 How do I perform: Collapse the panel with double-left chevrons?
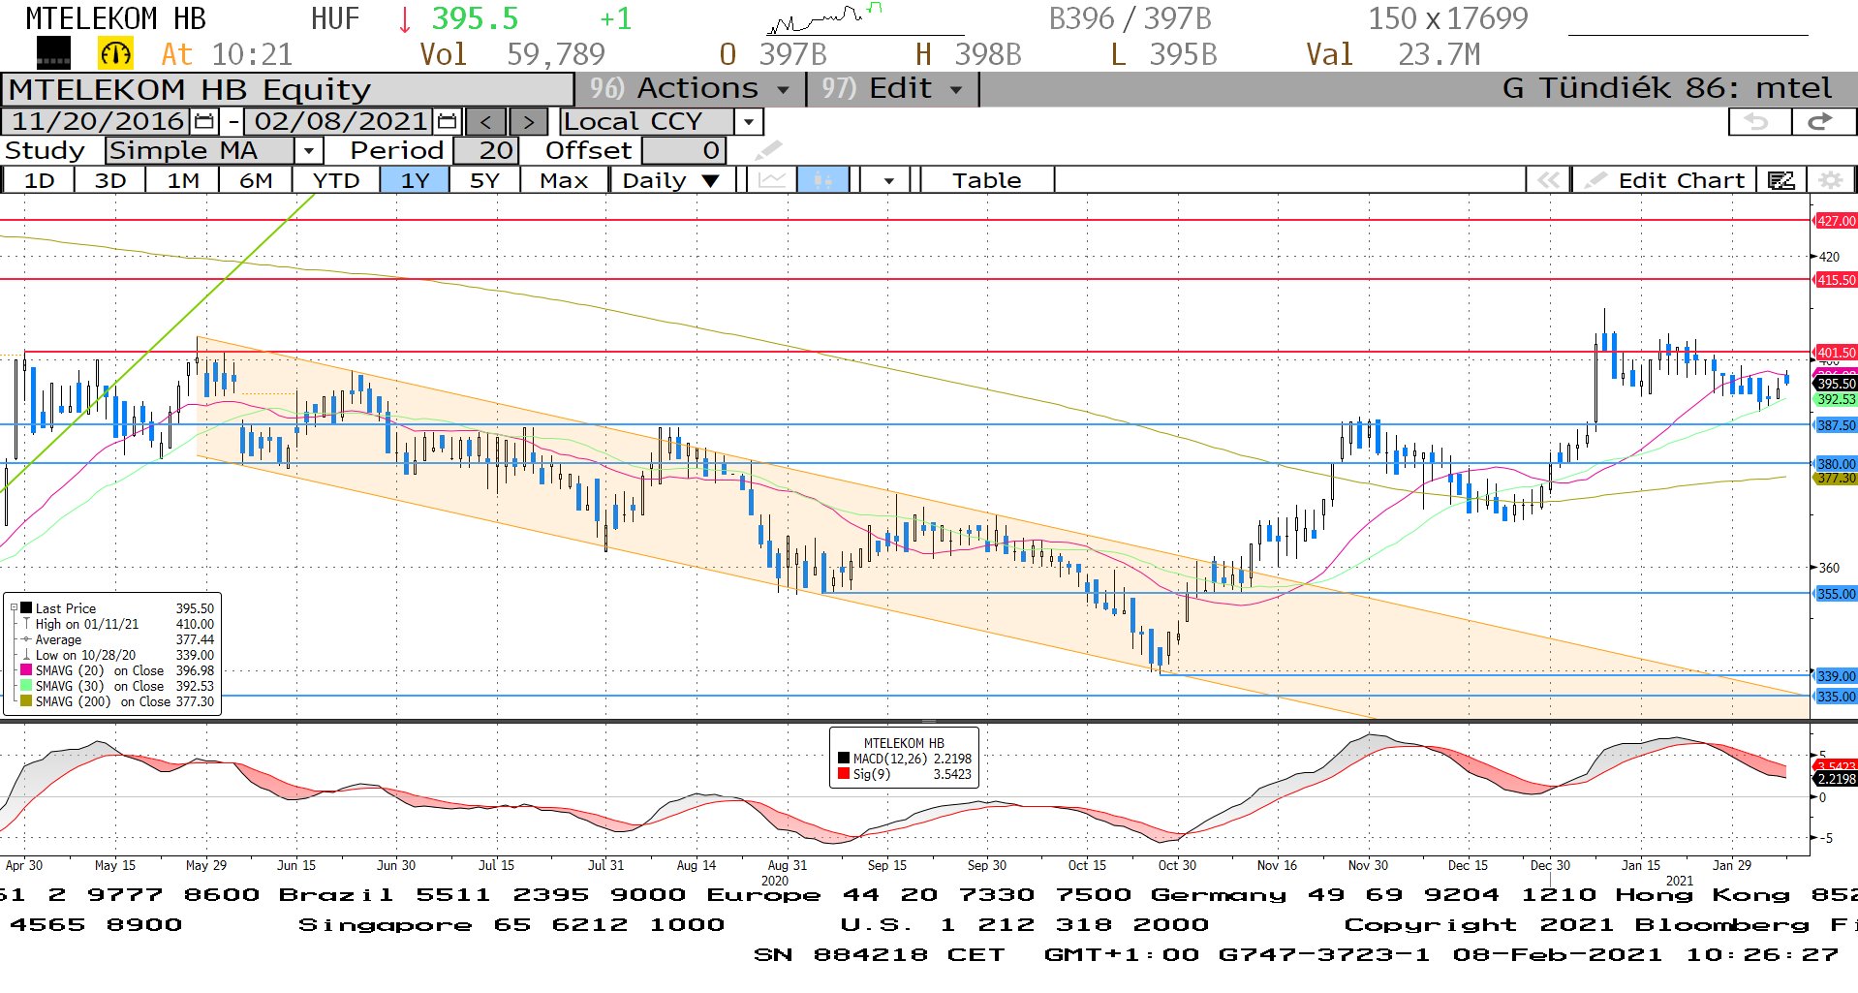(1548, 180)
